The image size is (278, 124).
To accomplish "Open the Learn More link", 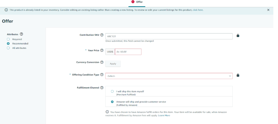I will [164, 116].
